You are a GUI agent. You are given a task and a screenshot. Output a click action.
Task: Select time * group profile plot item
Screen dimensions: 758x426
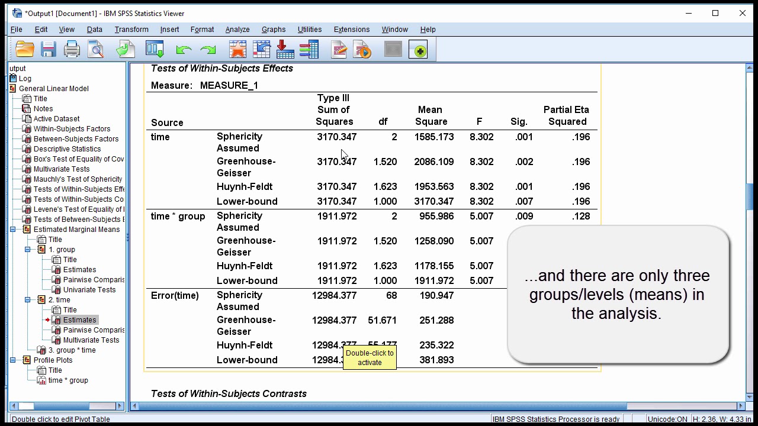68,380
